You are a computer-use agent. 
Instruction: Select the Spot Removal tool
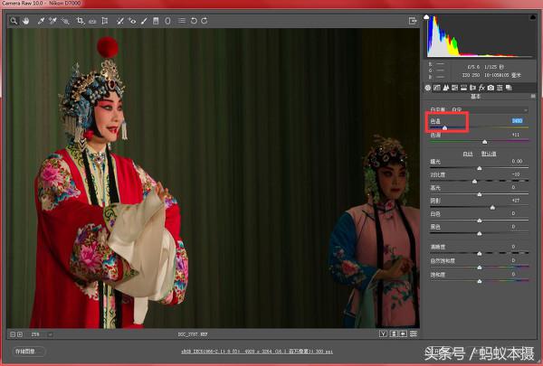pyautogui.click(x=119, y=21)
